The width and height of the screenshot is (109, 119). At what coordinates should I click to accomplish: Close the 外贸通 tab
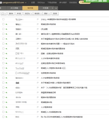coord(52,8)
